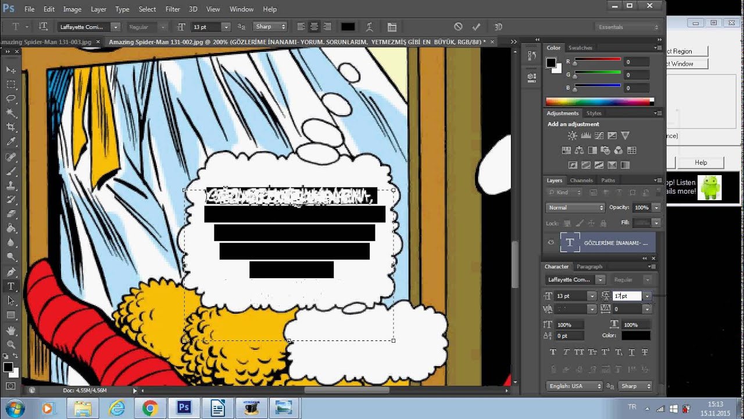
Task: Open layer Opacity dropdown arrow
Action: (656, 207)
